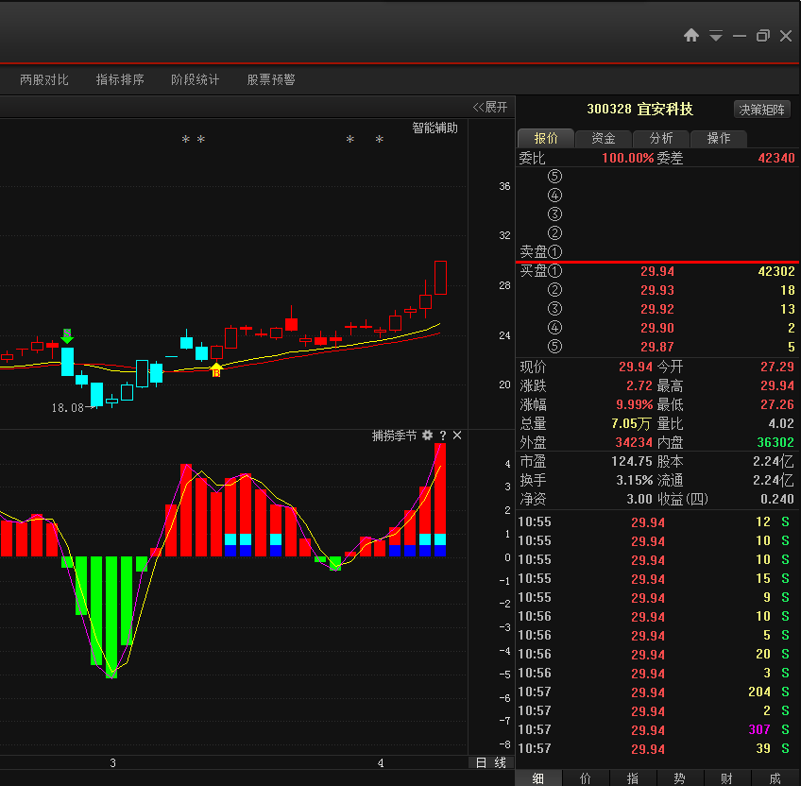Open the 操作 tab
This screenshot has width=801, height=786.
click(718, 139)
